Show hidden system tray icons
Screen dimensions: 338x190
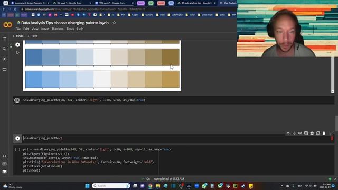[282, 186]
